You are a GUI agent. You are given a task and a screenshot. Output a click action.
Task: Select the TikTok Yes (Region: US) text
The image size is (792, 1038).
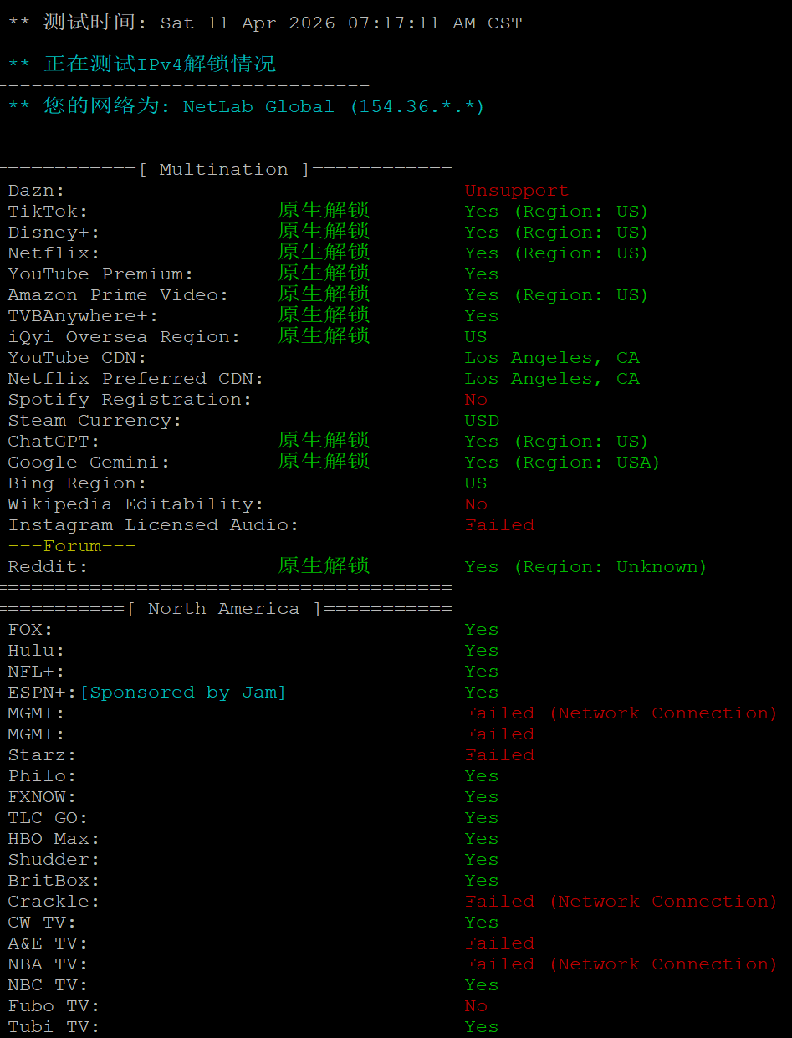[x=556, y=212]
